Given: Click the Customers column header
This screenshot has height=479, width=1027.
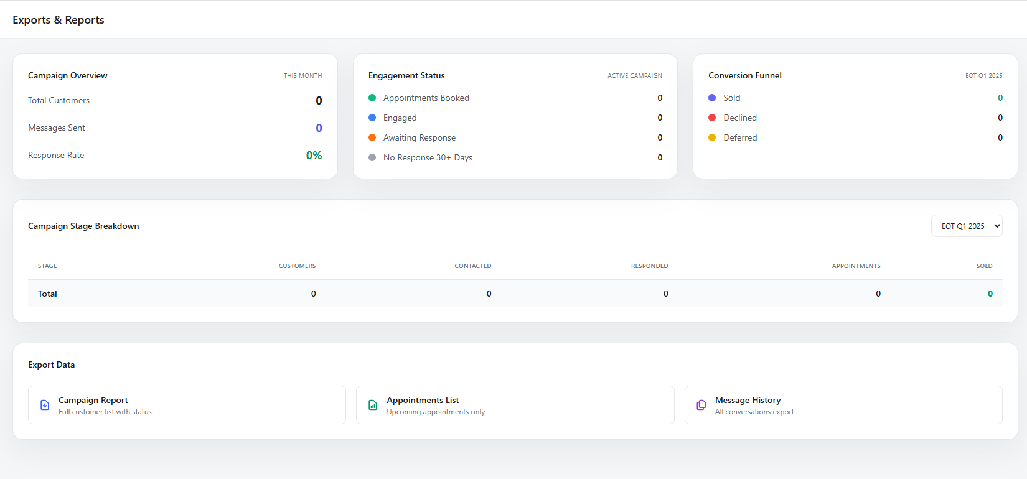Looking at the screenshot, I should [x=297, y=266].
